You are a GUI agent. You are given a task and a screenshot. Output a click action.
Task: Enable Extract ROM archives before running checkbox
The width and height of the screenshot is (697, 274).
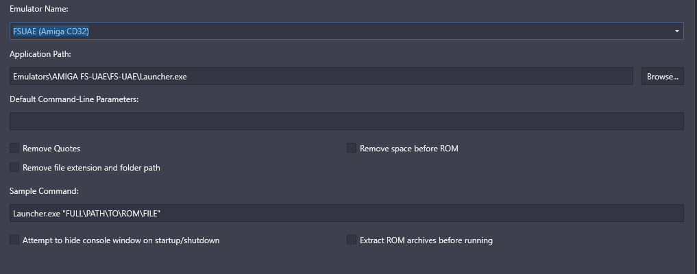coord(352,240)
